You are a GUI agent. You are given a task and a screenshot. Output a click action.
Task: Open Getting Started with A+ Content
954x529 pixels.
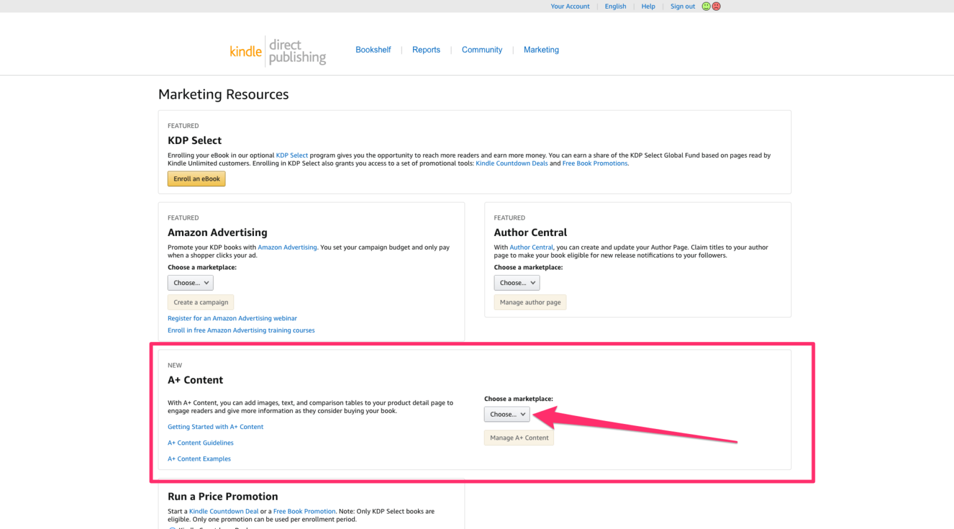point(216,427)
